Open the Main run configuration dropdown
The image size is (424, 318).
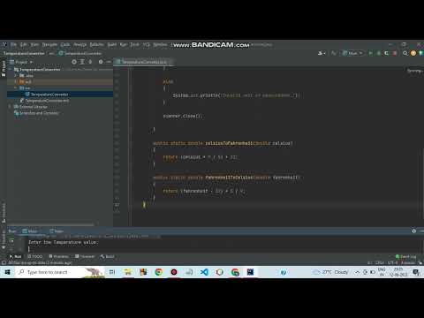352,53
